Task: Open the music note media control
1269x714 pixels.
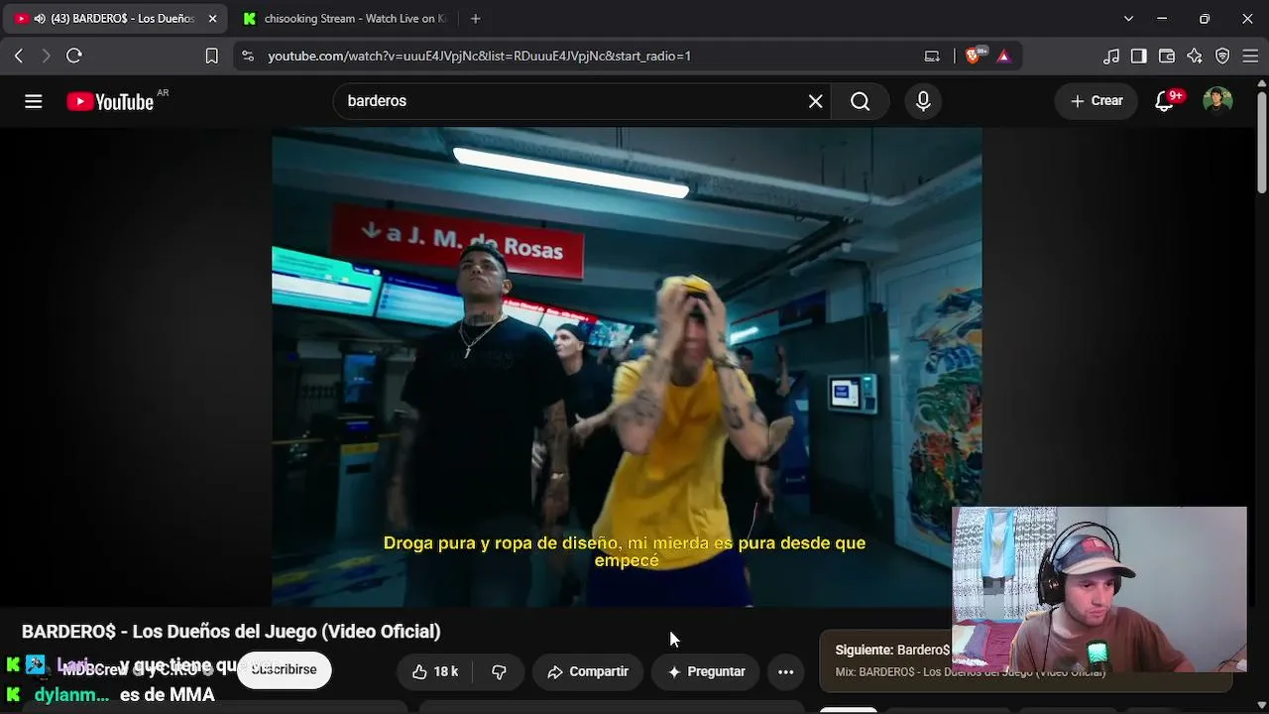Action: pos(1111,56)
